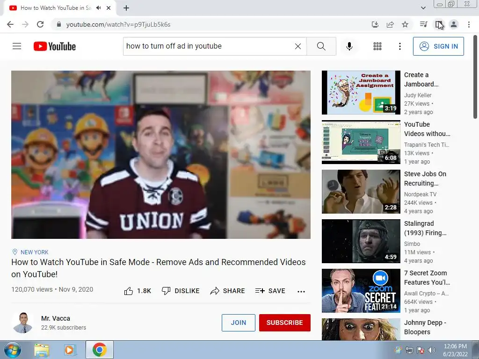Open Chrome profile avatar

454,24
